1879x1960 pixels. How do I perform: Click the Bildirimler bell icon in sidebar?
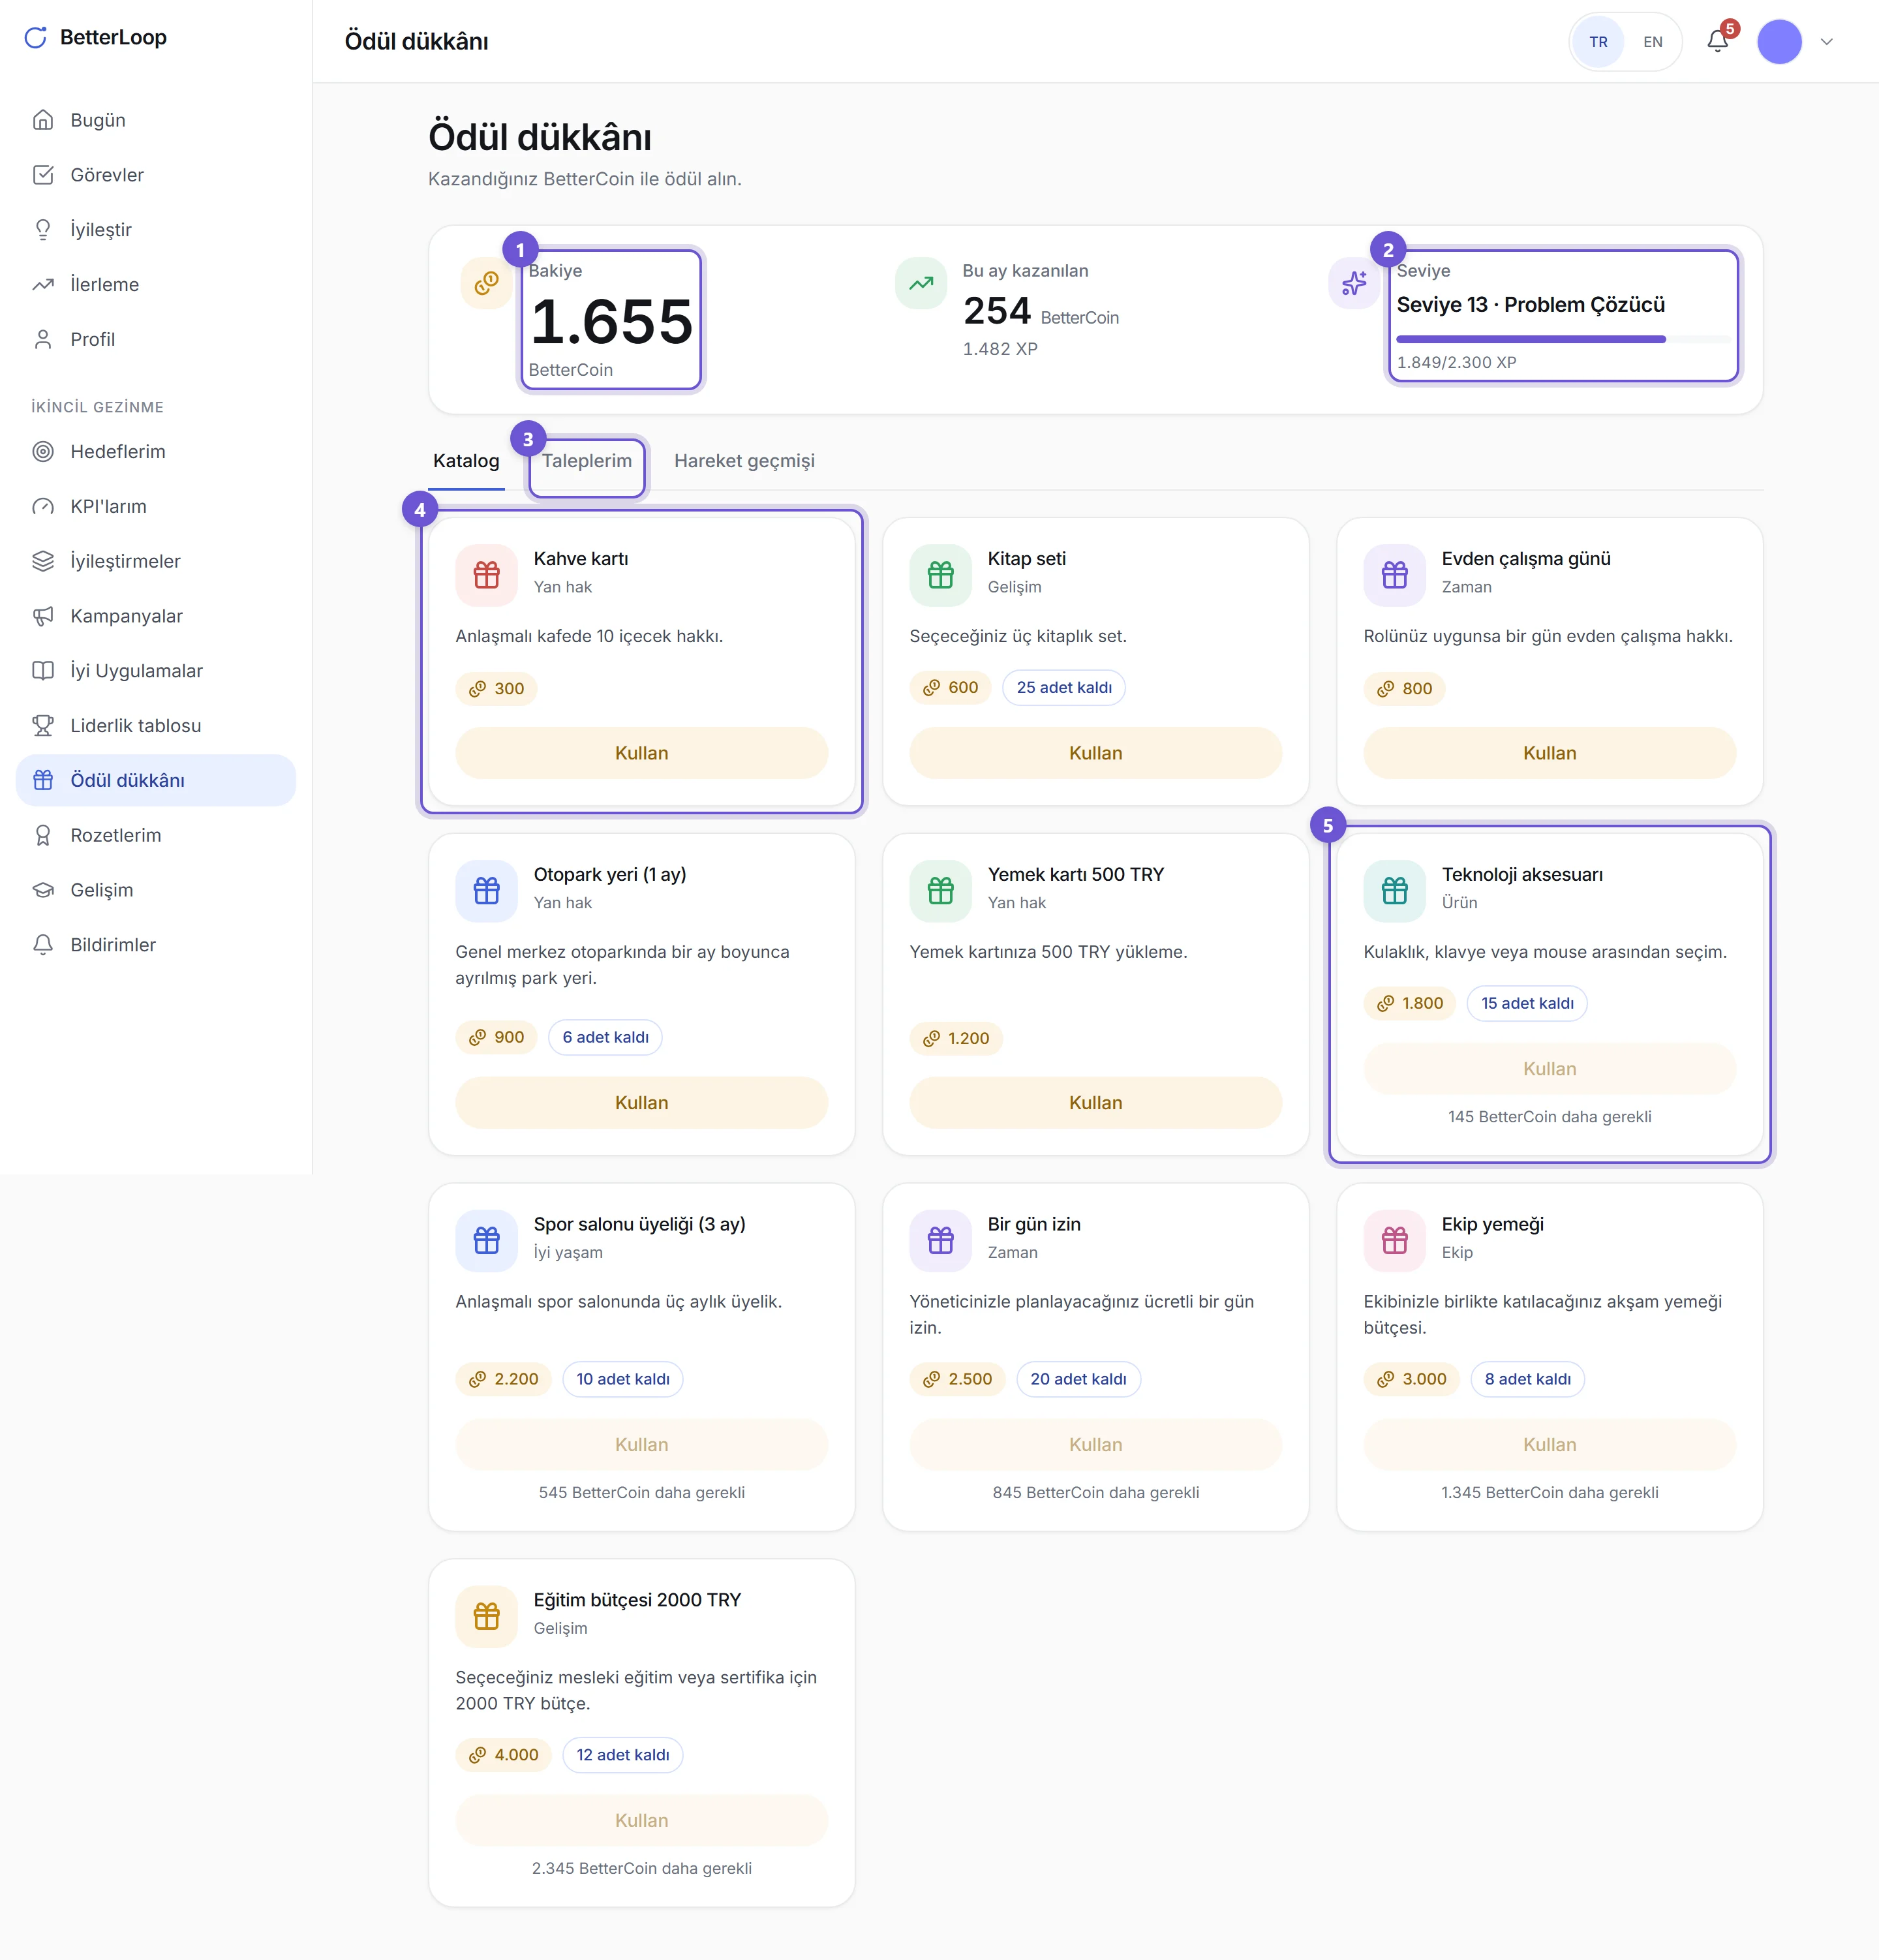coord(43,945)
